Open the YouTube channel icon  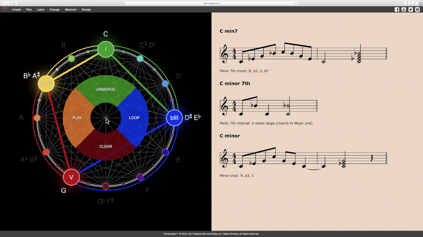[404, 10]
